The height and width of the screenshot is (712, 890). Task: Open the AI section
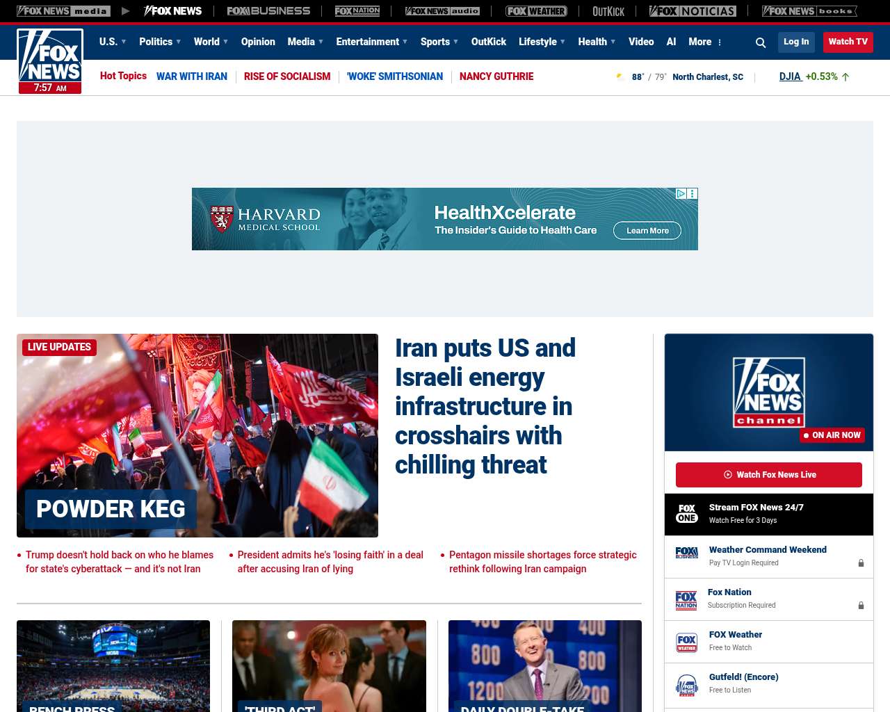click(x=671, y=42)
